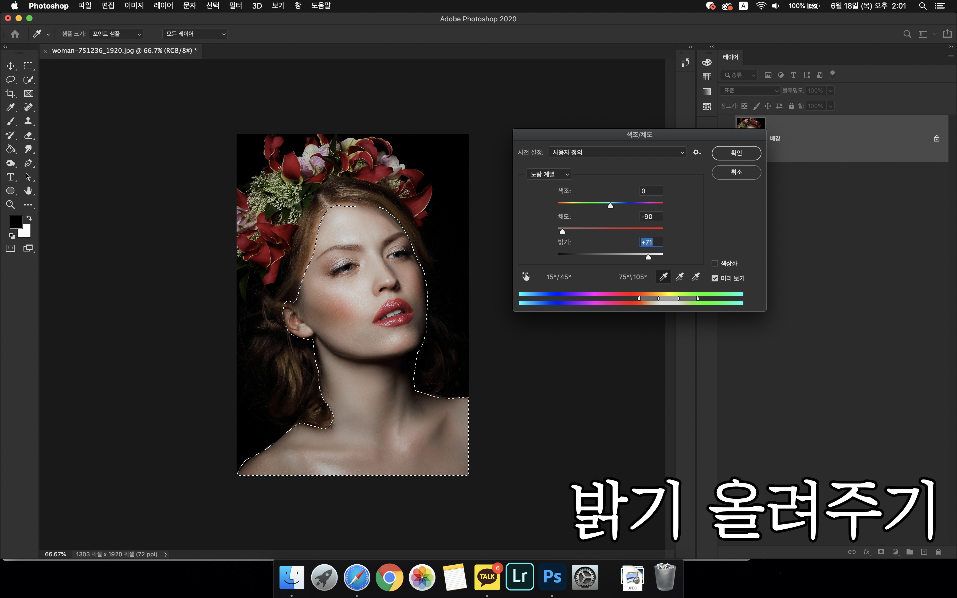Click the on-image adjustment hand icon
The height and width of the screenshot is (598, 957).
point(525,277)
